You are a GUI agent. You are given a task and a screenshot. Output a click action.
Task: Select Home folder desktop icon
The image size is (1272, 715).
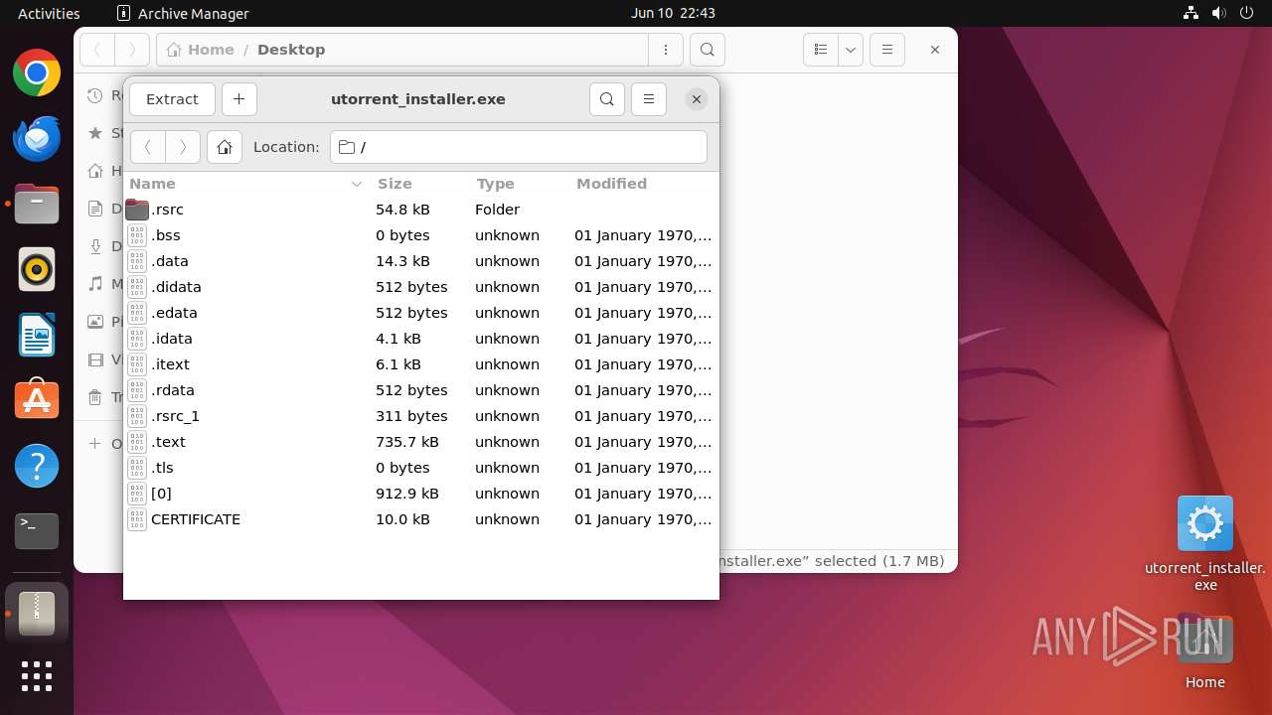(x=1204, y=652)
